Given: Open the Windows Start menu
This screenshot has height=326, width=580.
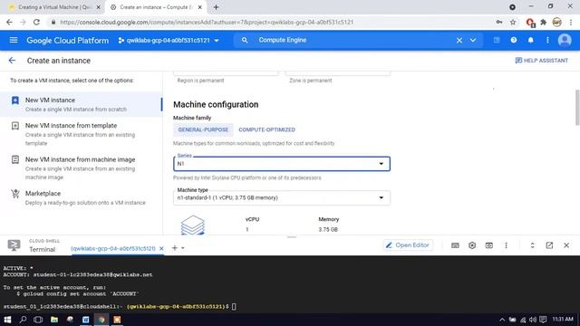Looking at the screenshot, I should [x=7, y=320].
